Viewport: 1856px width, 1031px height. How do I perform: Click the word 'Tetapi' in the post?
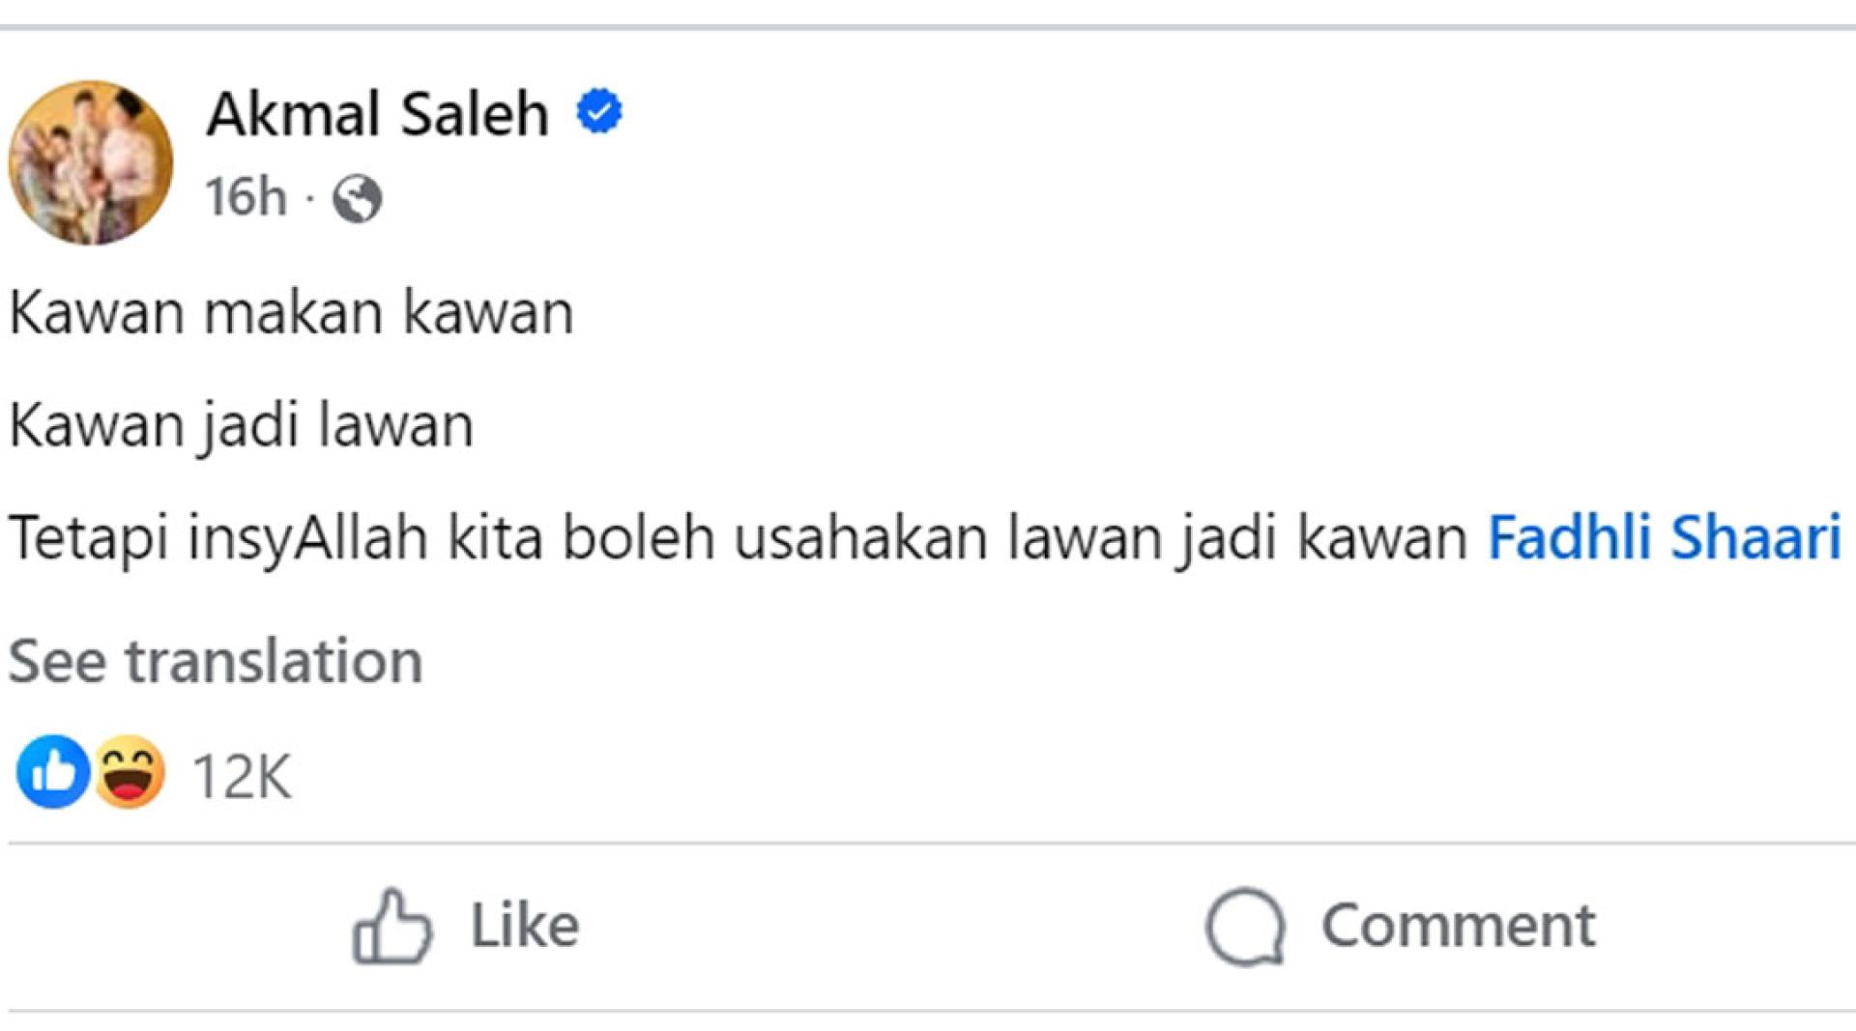click(x=88, y=538)
